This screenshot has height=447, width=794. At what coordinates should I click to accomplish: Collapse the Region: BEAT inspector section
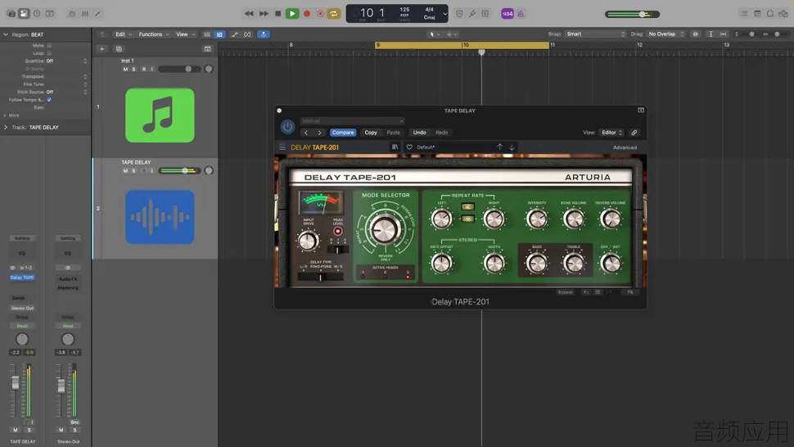pos(6,34)
